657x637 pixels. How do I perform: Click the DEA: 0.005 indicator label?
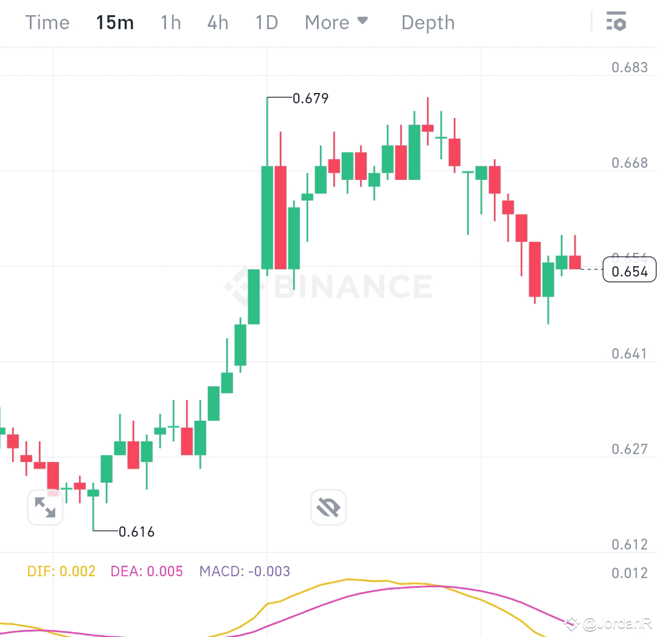[146, 571]
